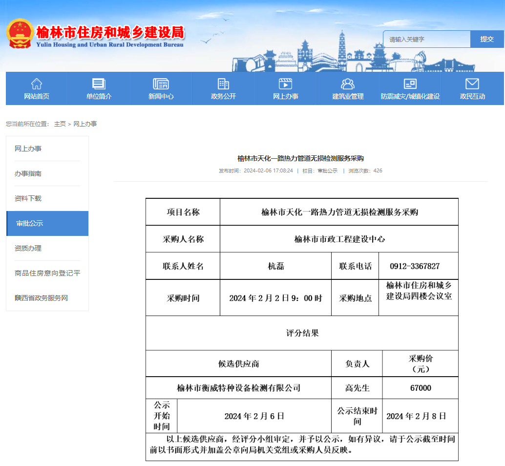Click the home icon above 网站首页

click(x=37, y=84)
